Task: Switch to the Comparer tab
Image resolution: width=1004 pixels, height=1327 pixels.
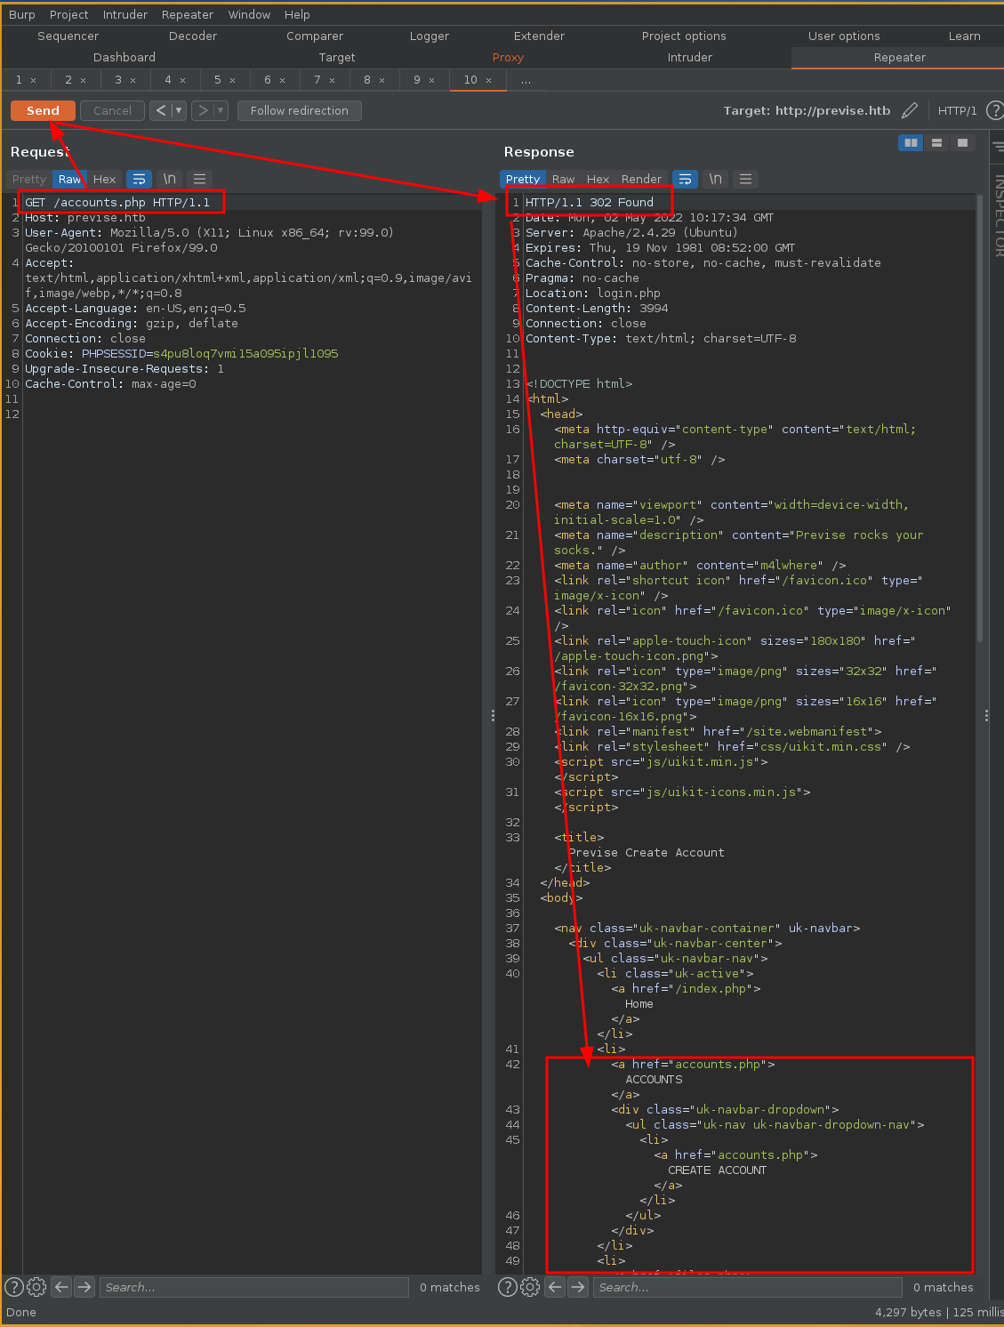Action: (x=315, y=36)
